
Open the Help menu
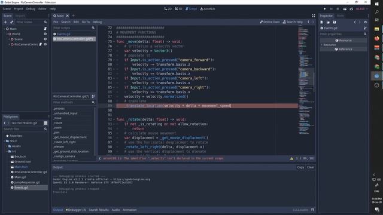point(53,9)
